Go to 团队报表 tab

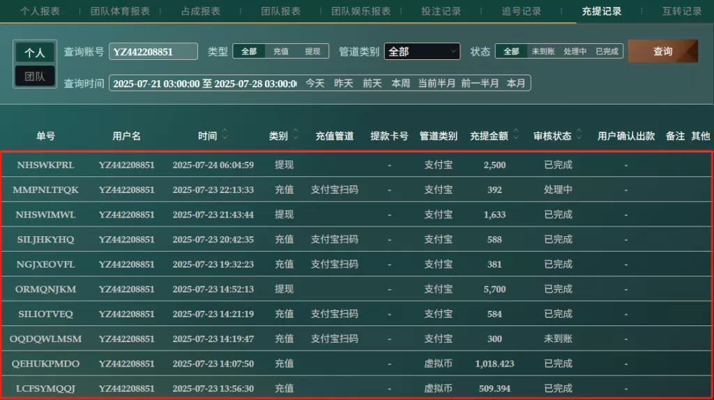[x=280, y=11]
